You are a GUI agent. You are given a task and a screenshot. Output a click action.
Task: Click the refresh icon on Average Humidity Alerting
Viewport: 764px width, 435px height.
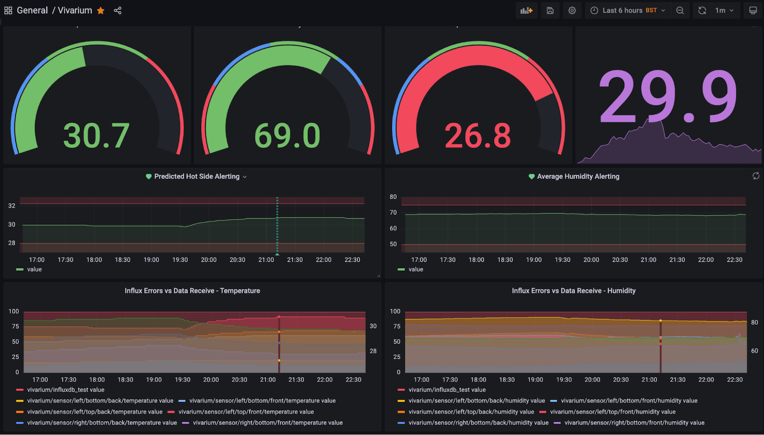[756, 176]
